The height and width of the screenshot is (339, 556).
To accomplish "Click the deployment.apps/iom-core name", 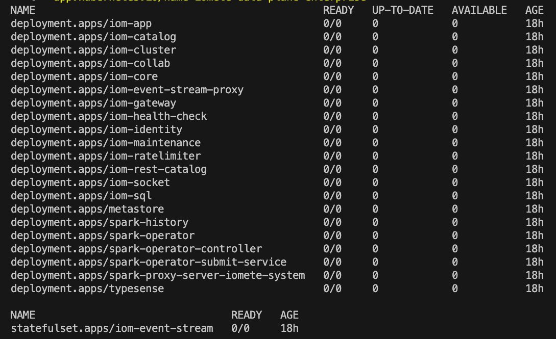I will click(x=84, y=76).
